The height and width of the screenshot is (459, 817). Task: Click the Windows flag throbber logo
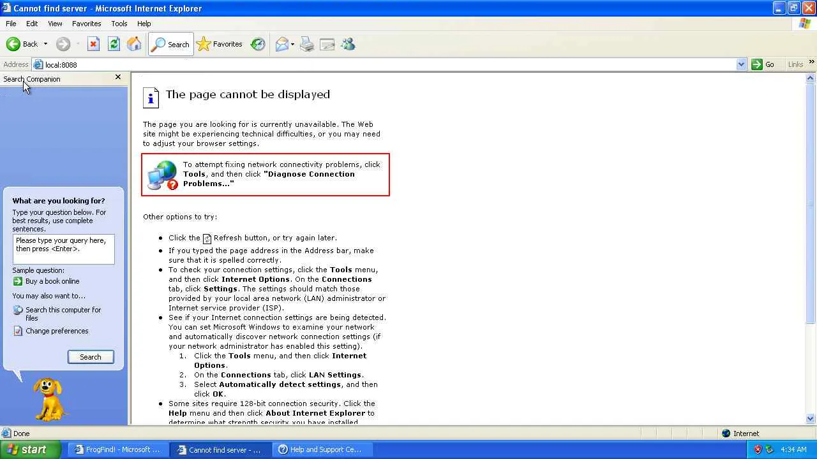(x=805, y=24)
